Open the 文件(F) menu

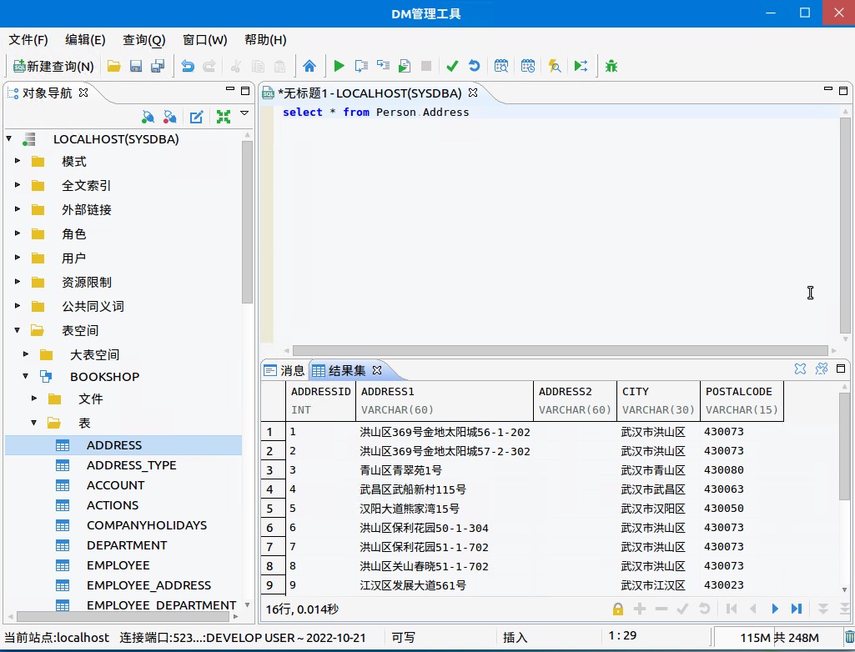point(28,40)
